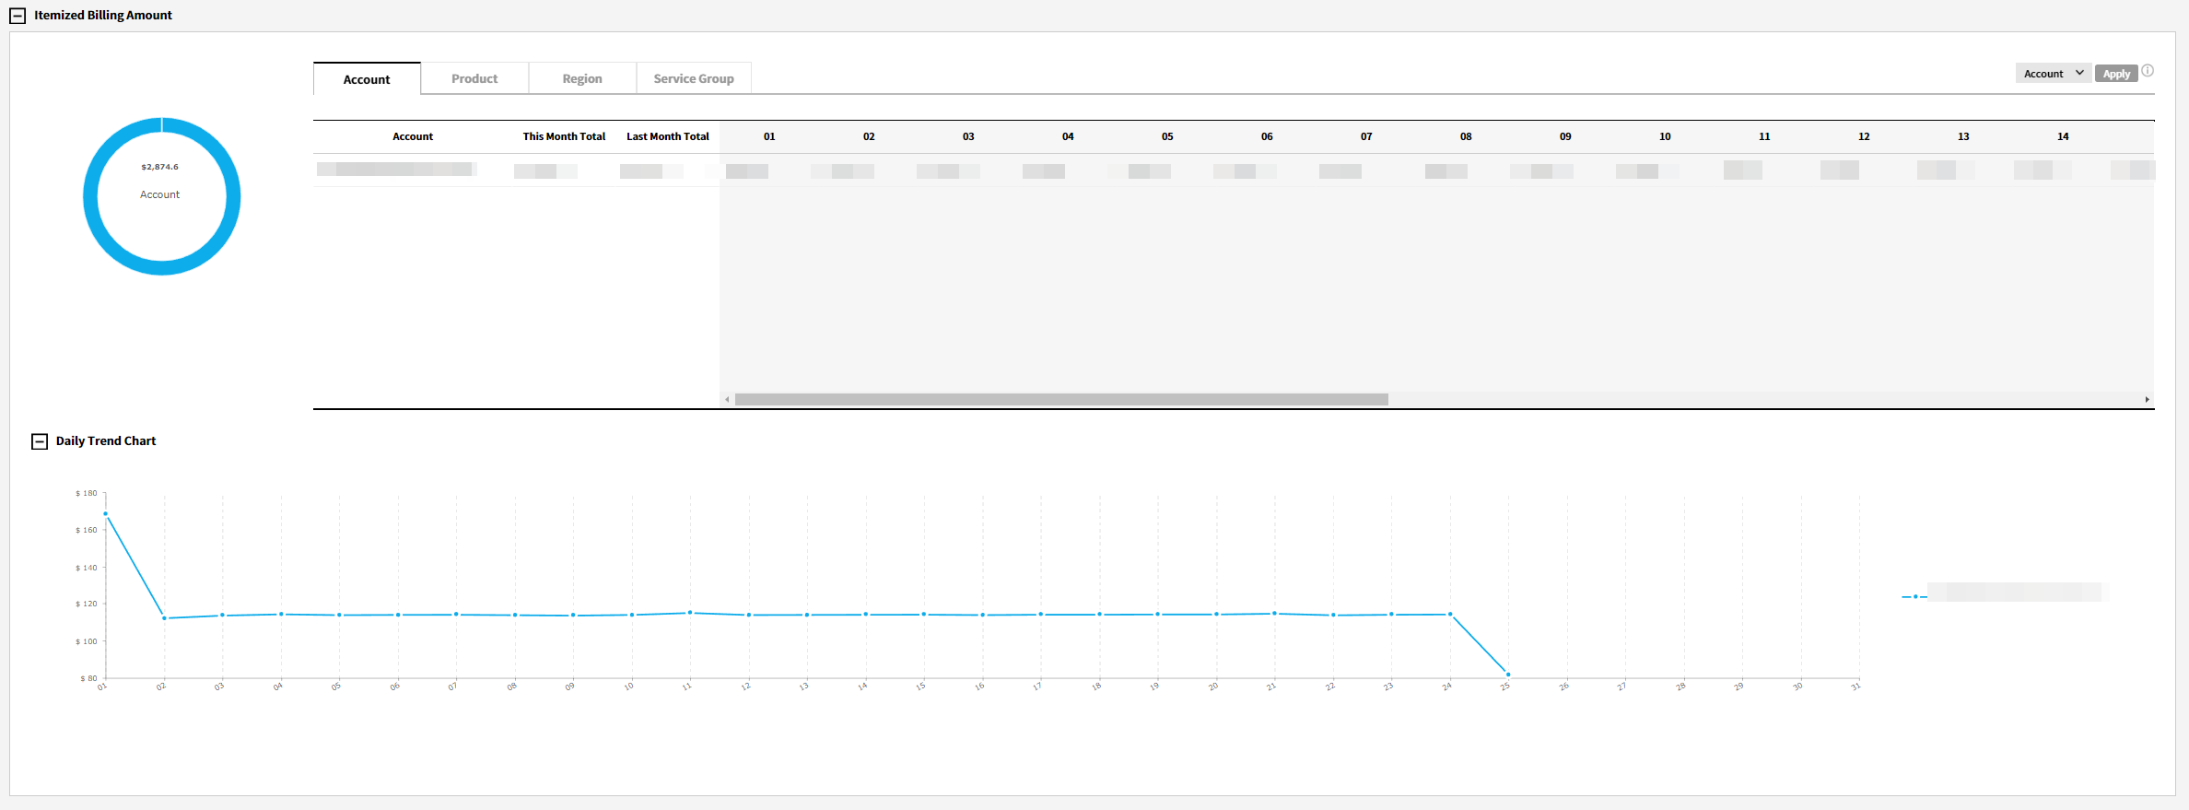Click the Account column header in table
2189x810 pixels.
[x=413, y=136]
